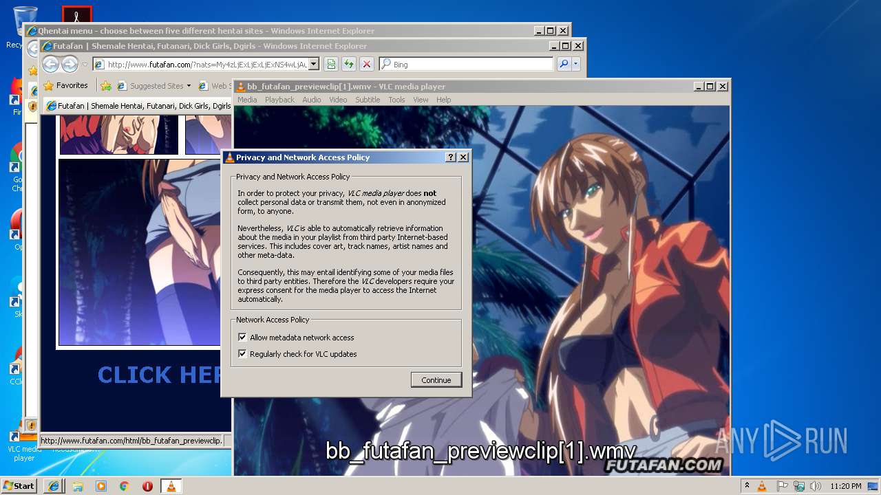Open recent pages dropdown beside Forward

[85, 65]
